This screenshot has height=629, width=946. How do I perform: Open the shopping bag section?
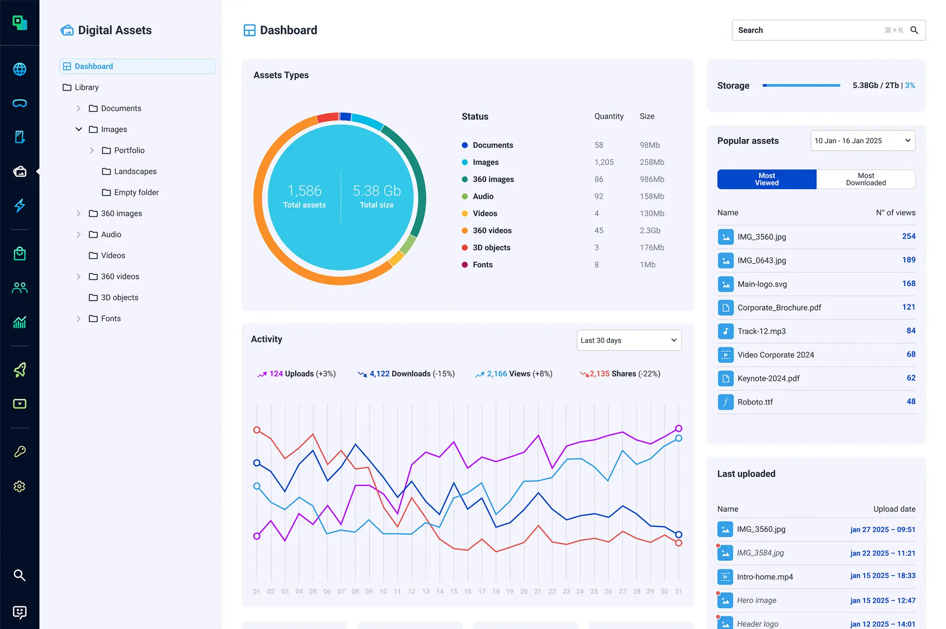[x=20, y=253]
